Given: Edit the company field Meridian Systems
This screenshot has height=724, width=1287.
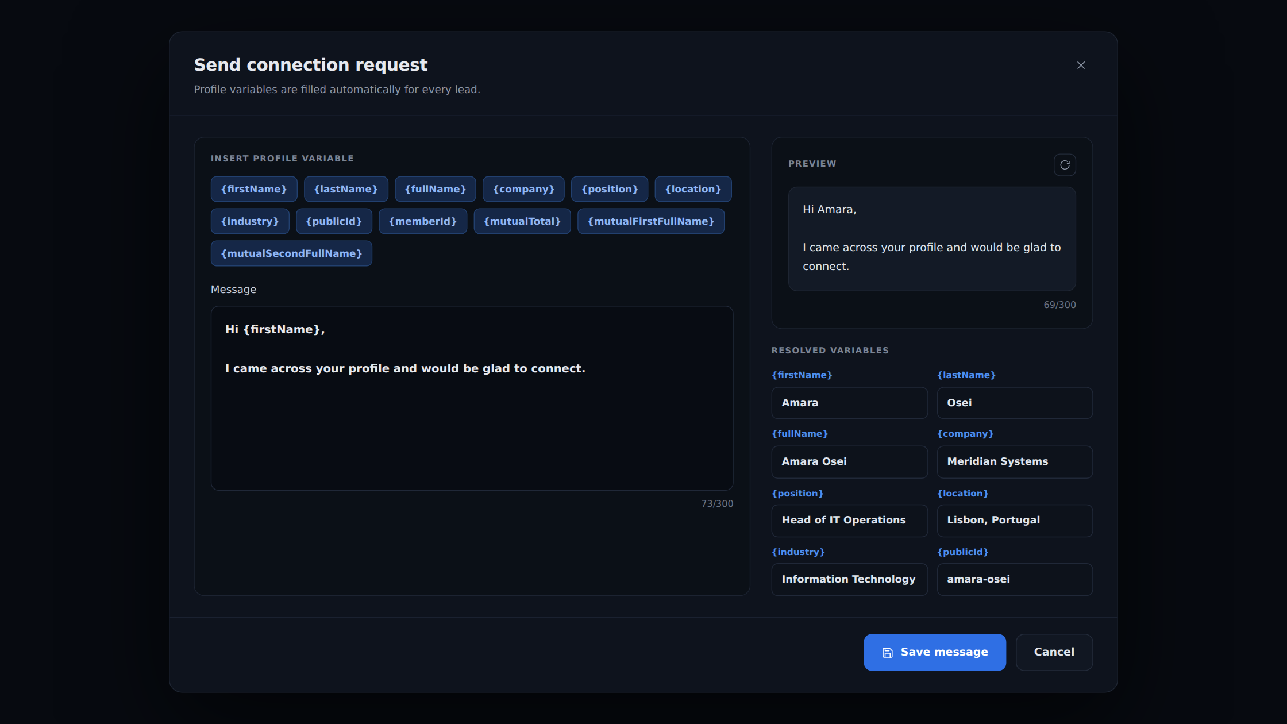Looking at the screenshot, I should 1015,461.
